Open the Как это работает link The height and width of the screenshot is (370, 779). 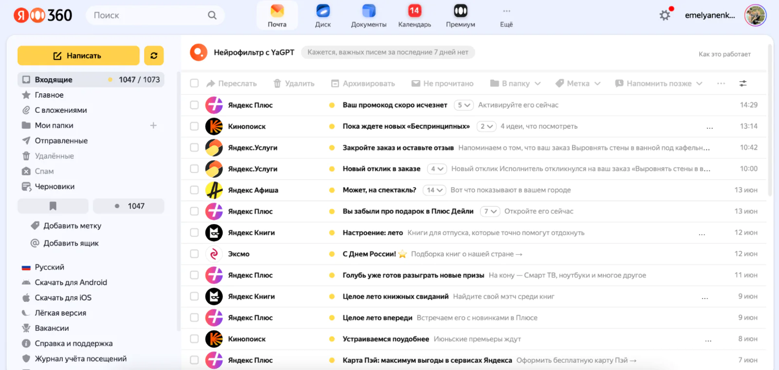pos(724,54)
